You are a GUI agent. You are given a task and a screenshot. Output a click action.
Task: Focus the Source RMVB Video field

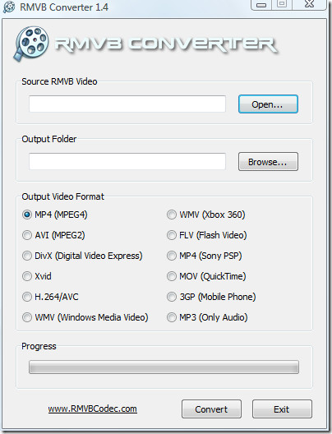pos(127,104)
